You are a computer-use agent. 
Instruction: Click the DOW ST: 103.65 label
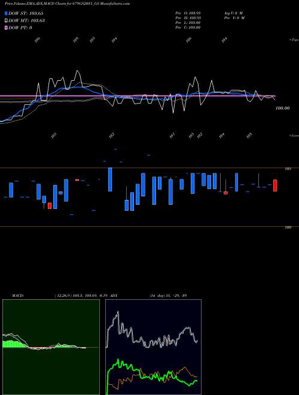(x=26, y=13)
